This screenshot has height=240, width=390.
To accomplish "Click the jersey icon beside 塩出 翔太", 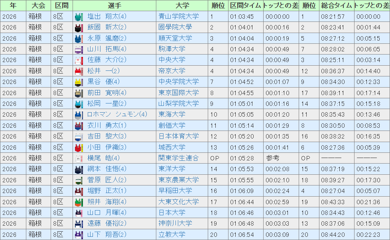I will coord(79,17).
